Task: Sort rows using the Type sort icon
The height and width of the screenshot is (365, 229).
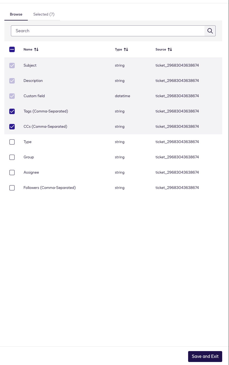Action: click(126, 49)
